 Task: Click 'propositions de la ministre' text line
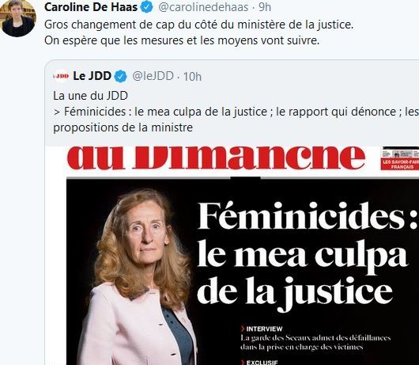point(123,127)
